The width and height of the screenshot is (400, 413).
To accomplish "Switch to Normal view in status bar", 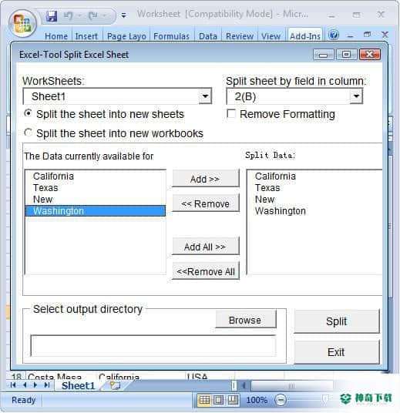I will click(x=204, y=400).
